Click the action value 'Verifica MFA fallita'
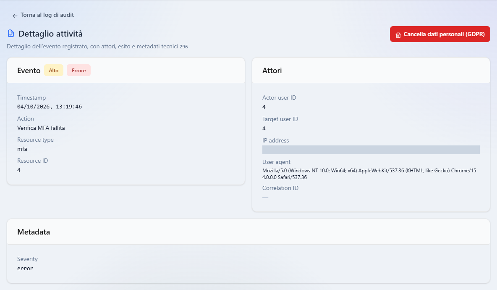497x290 pixels. coord(41,128)
